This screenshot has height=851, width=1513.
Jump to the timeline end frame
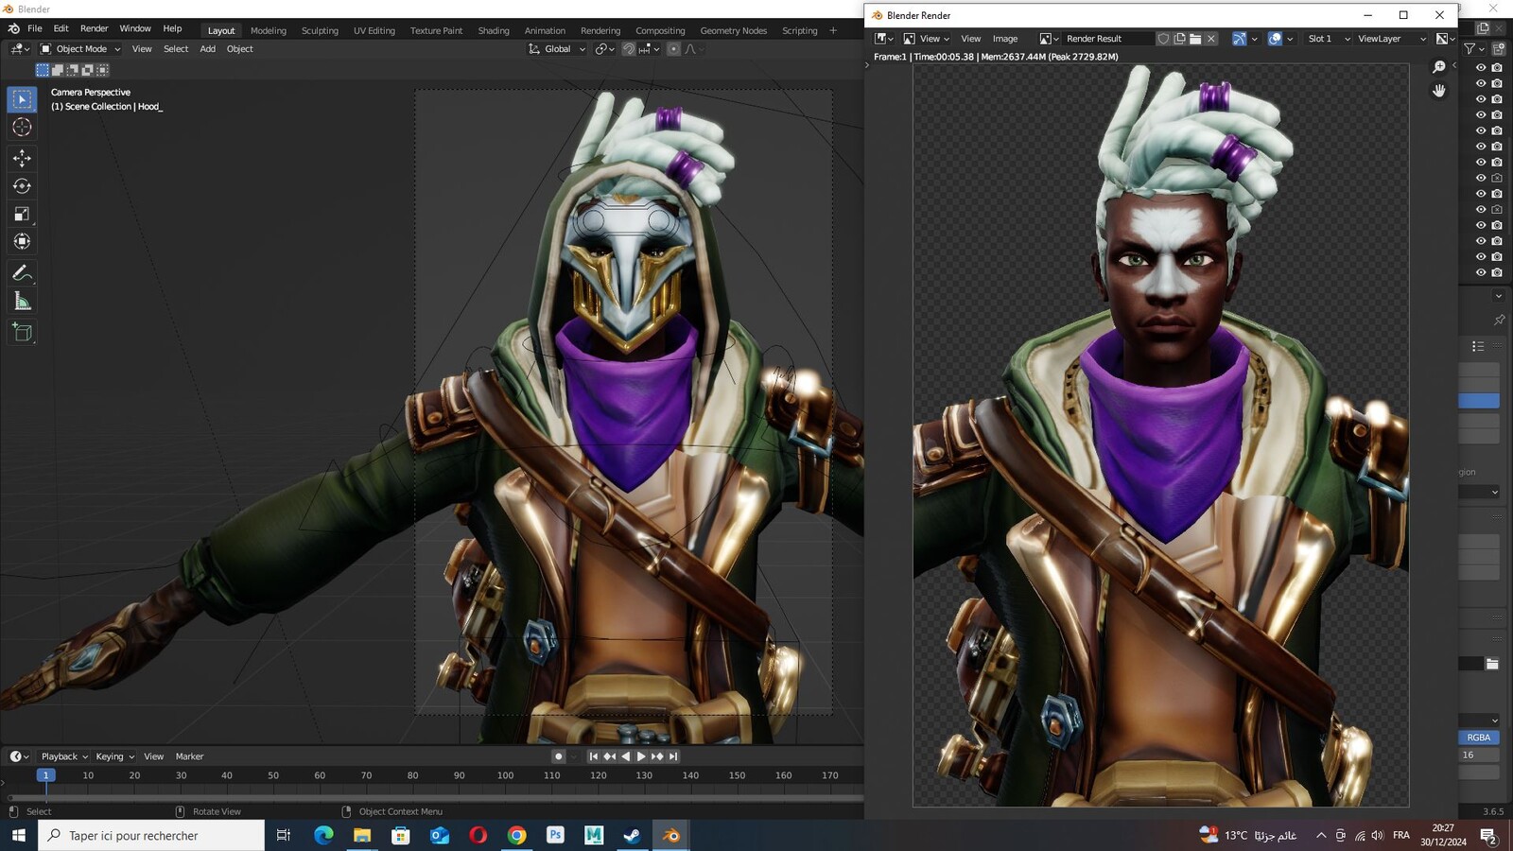pos(673,756)
